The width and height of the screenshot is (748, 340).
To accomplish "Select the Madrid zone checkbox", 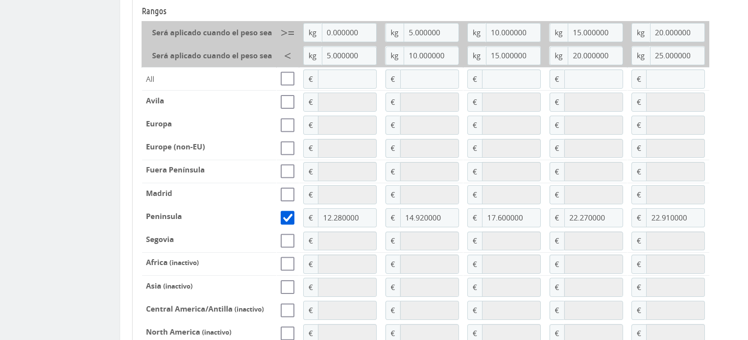I will (x=288, y=194).
